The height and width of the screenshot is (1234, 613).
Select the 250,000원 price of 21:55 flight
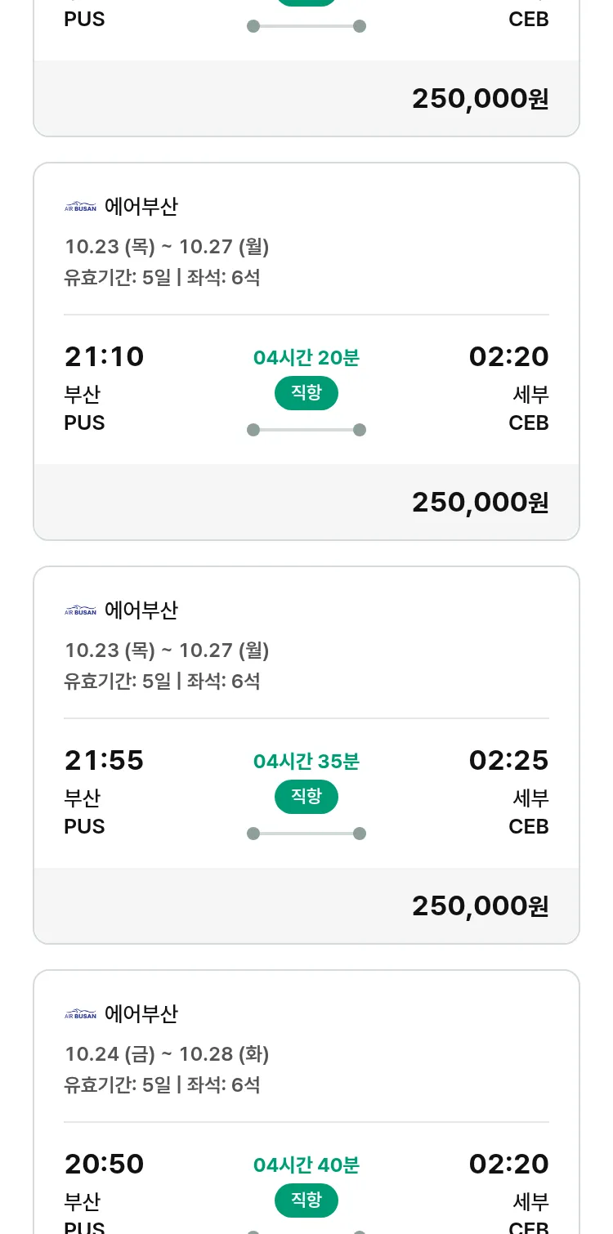480,905
